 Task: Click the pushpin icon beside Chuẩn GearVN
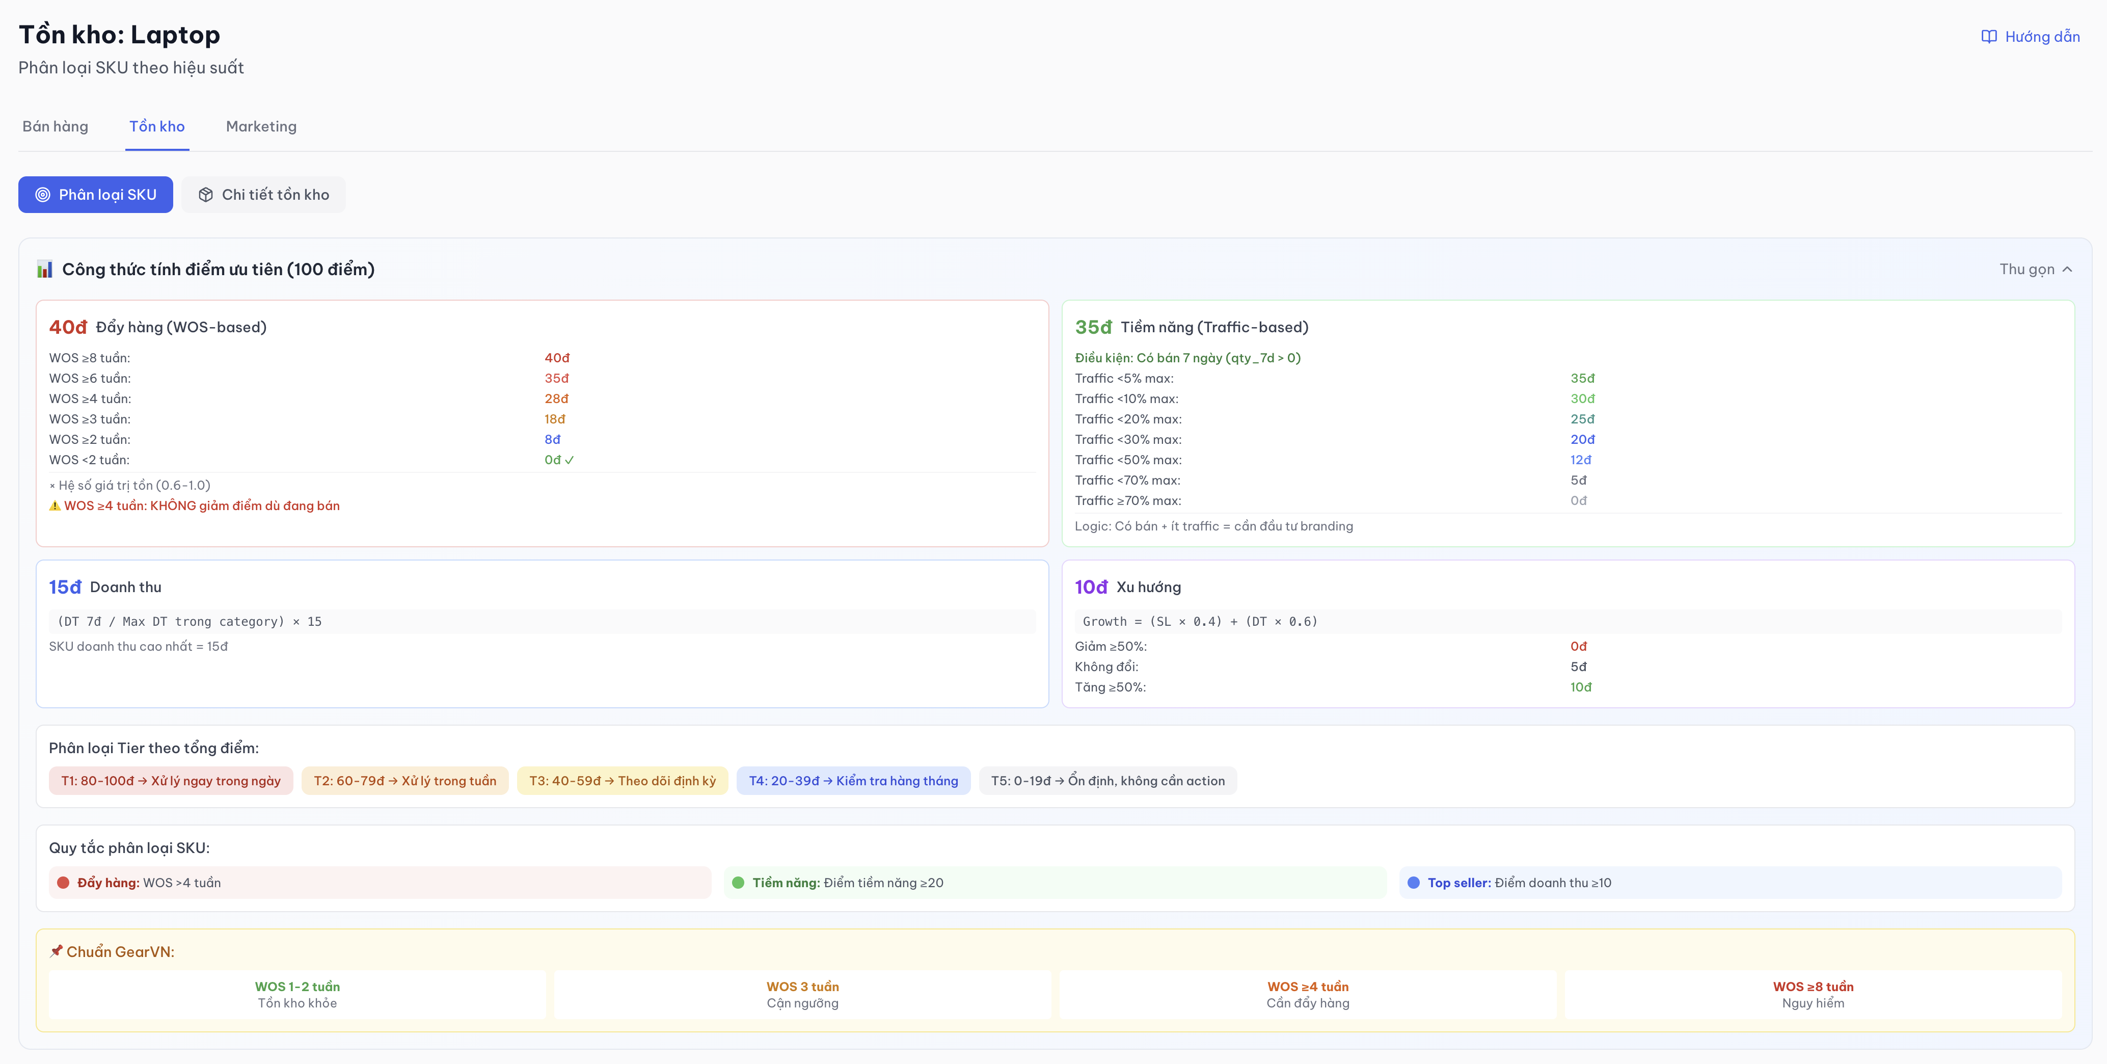coord(56,951)
